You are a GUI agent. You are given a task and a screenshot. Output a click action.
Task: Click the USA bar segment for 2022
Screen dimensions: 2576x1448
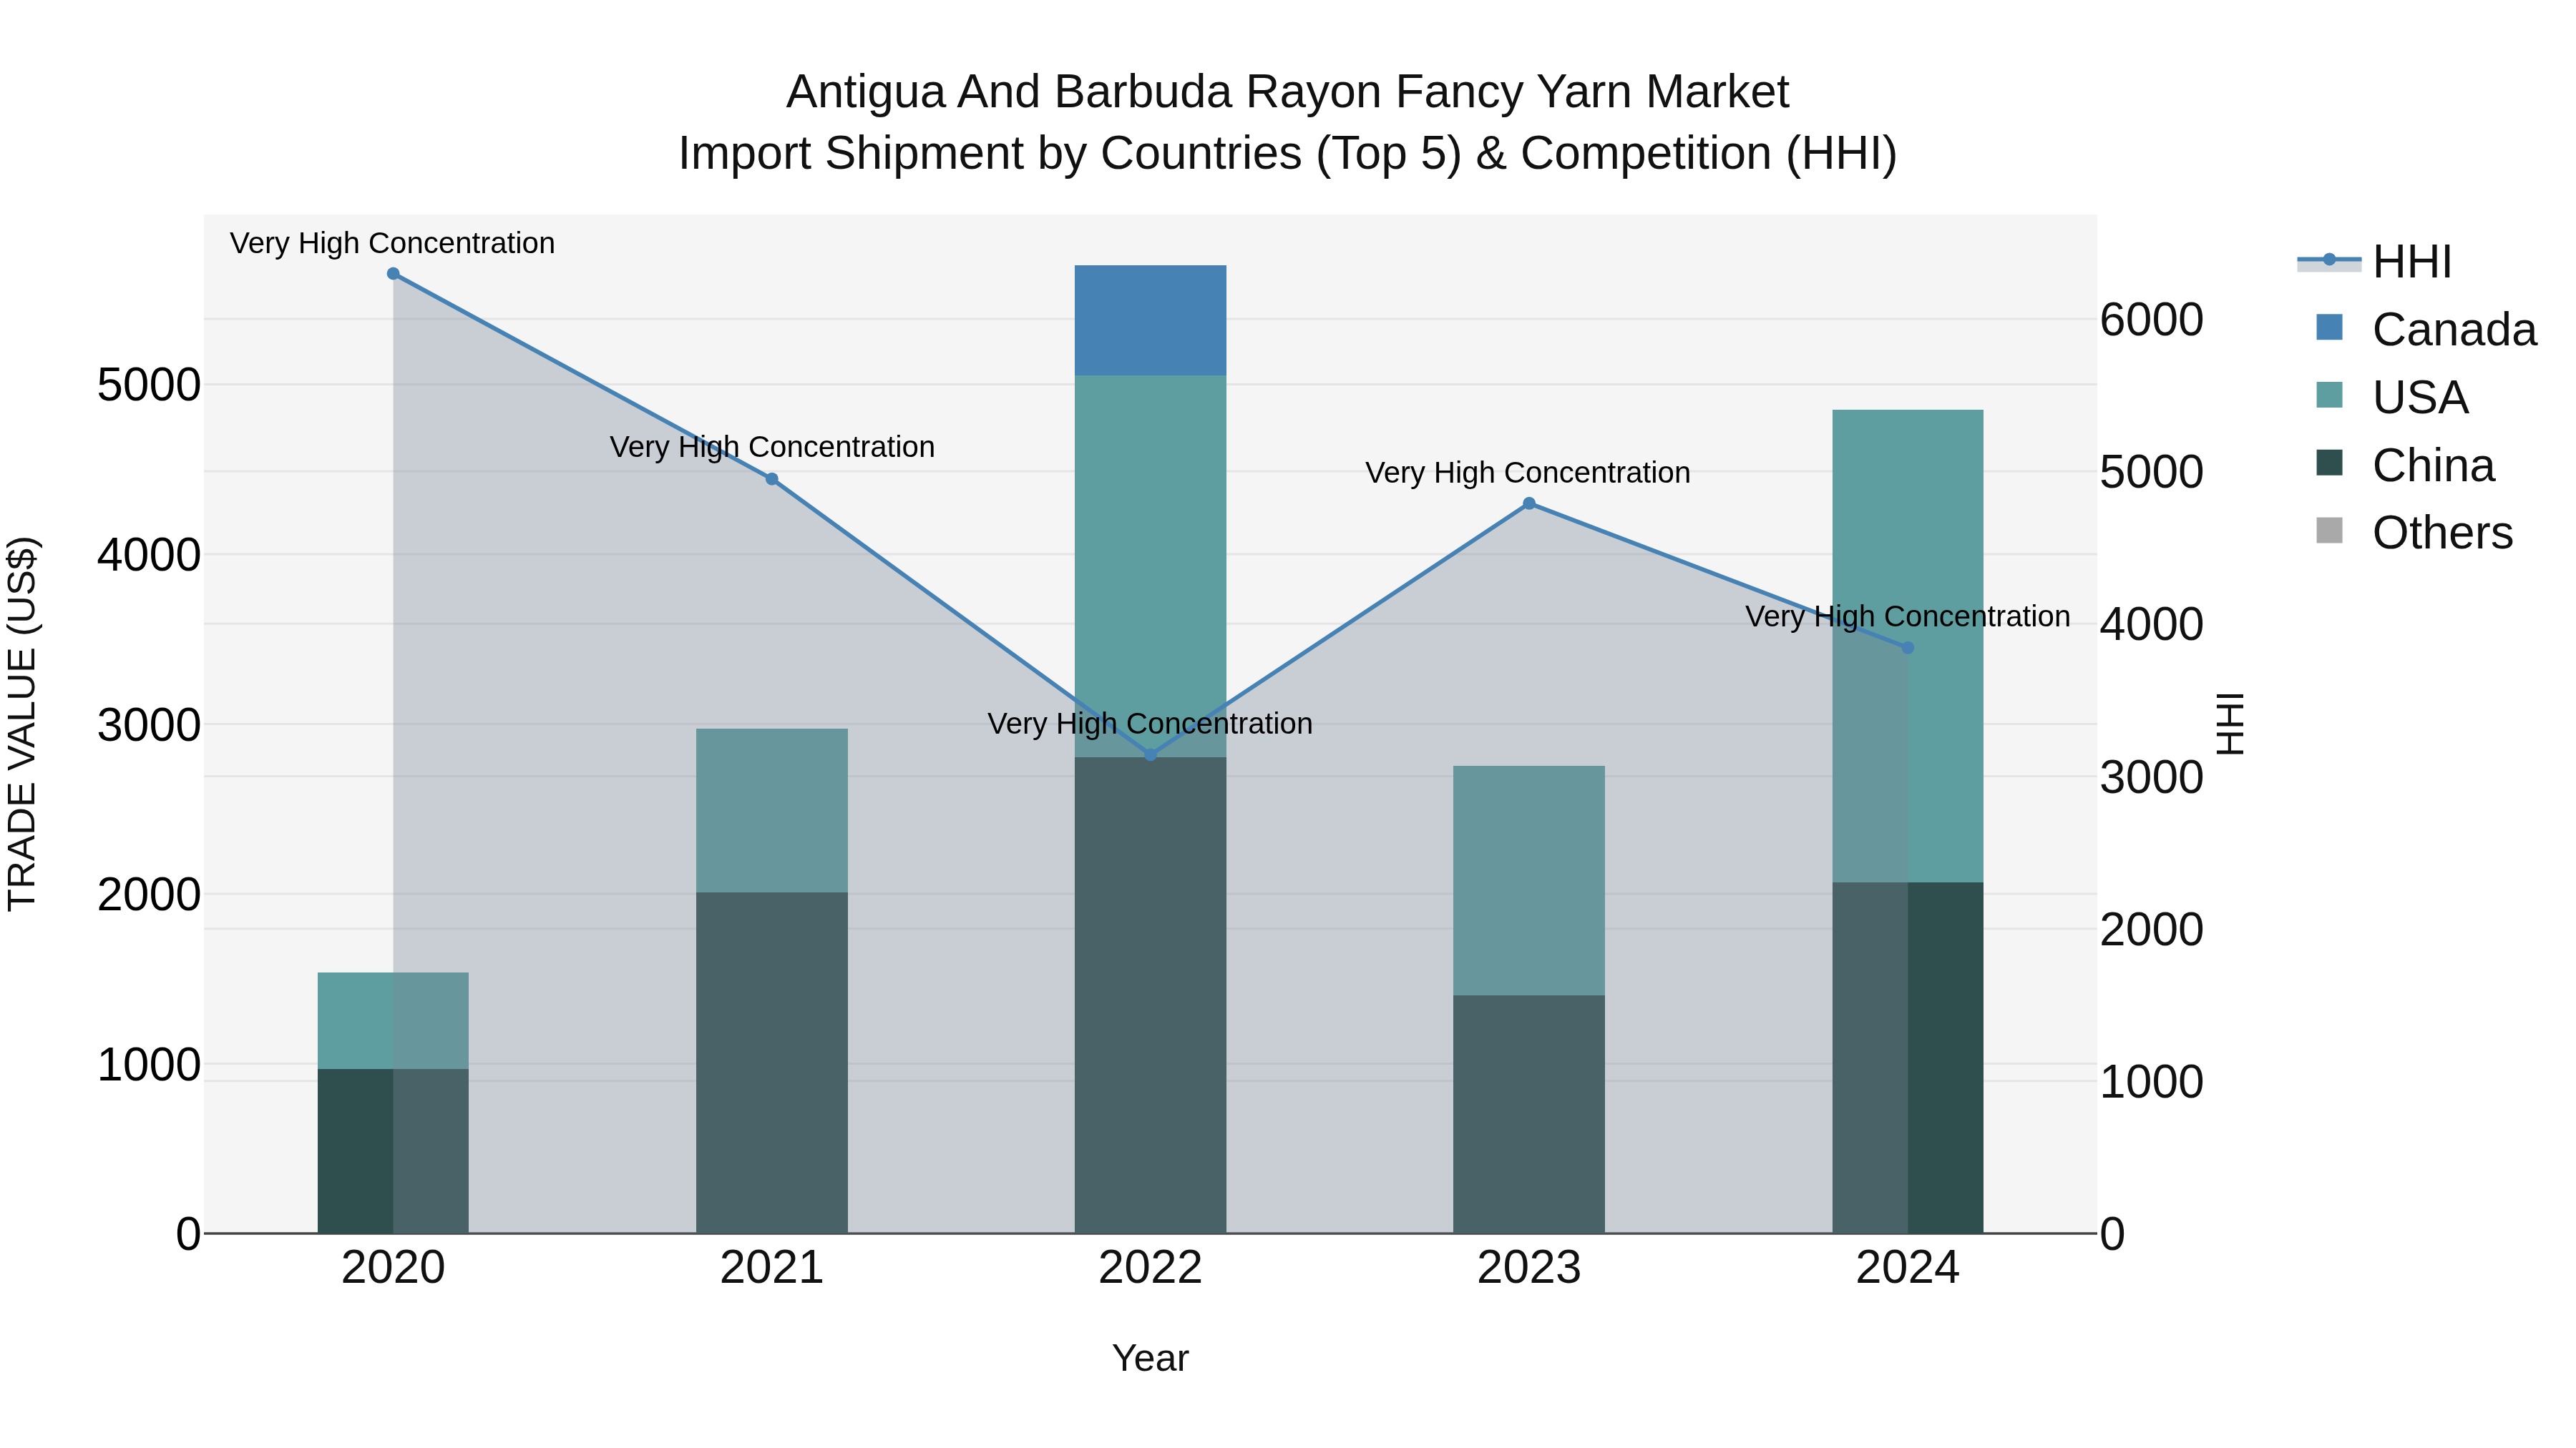pyautogui.click(x=1150, y=566)
